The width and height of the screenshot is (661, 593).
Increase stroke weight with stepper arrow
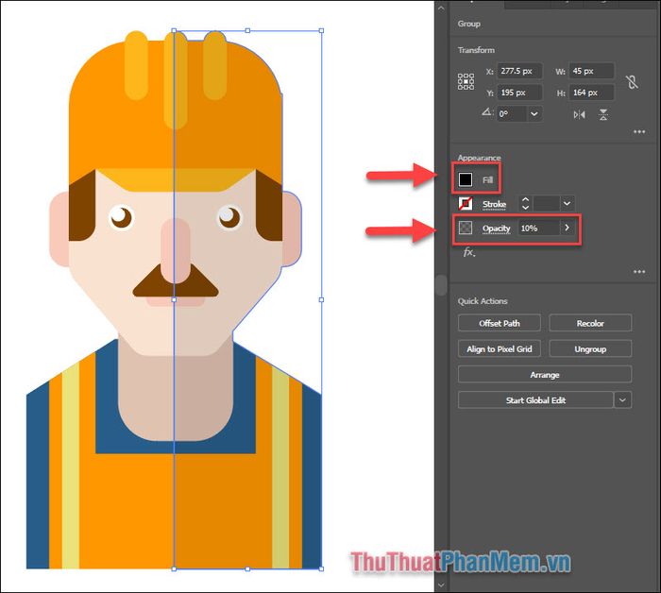pos(525,199)
